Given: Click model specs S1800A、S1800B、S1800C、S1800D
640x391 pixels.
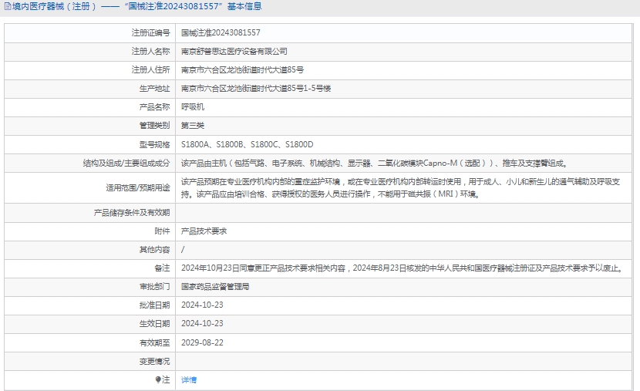Looking at the screenshot, I should tap(247, 144).
